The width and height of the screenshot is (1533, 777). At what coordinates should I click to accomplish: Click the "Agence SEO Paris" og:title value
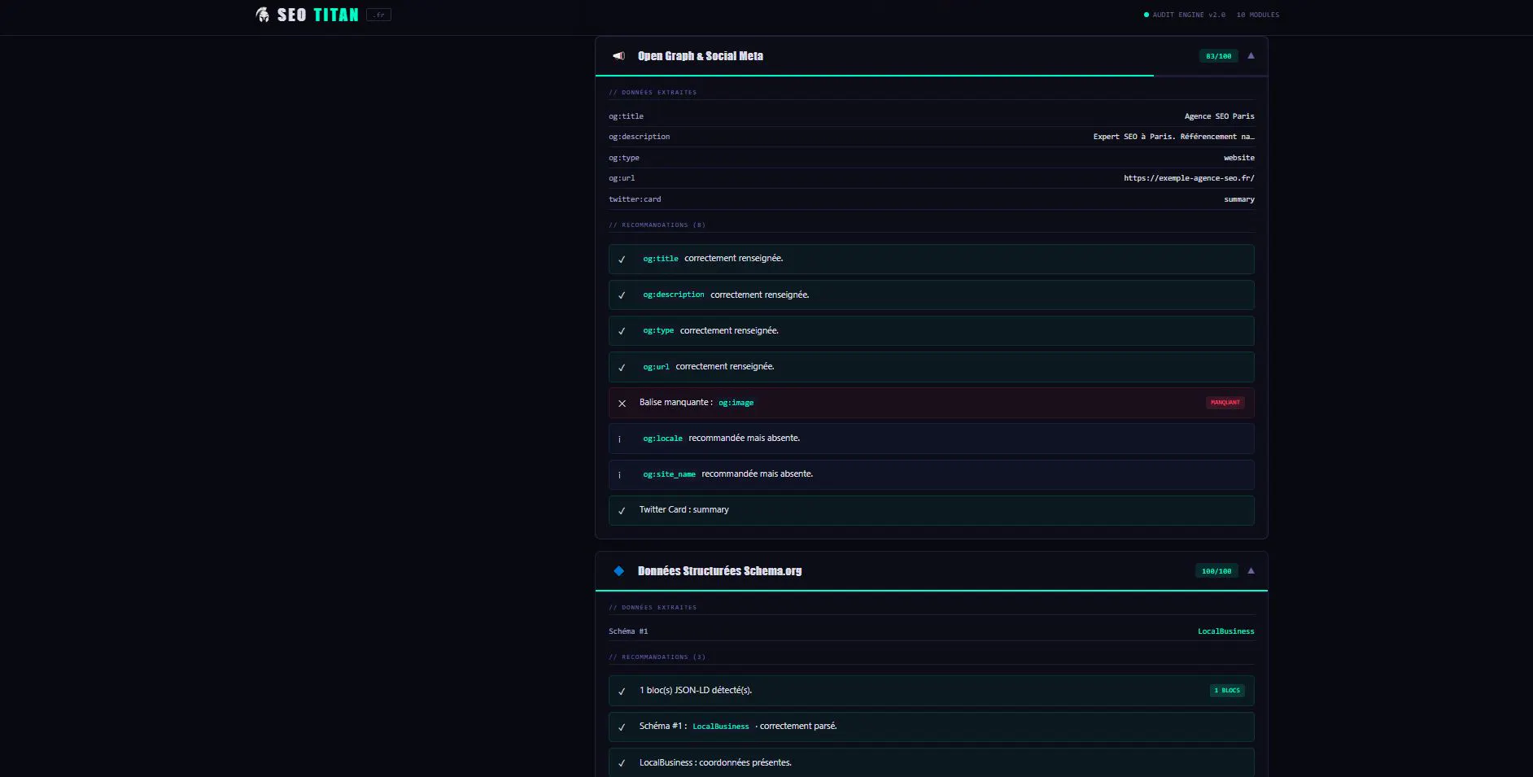pos(1220,116)
